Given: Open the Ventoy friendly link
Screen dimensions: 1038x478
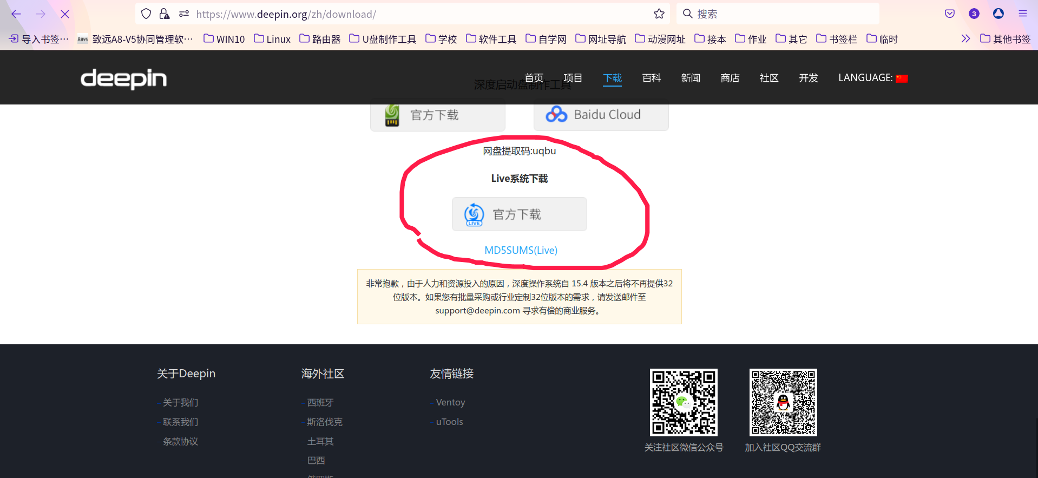Looking at the screenshot, I should tap(450, 402).
